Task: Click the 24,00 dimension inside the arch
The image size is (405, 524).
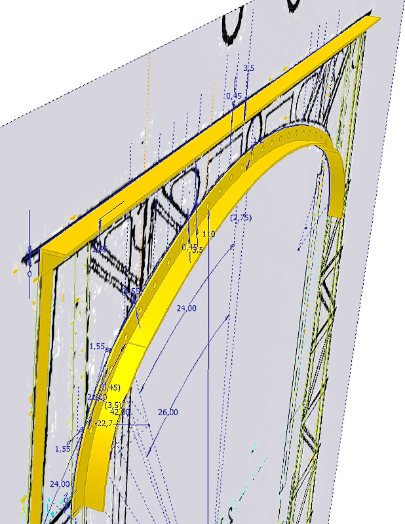Action: tap(187, 308)
